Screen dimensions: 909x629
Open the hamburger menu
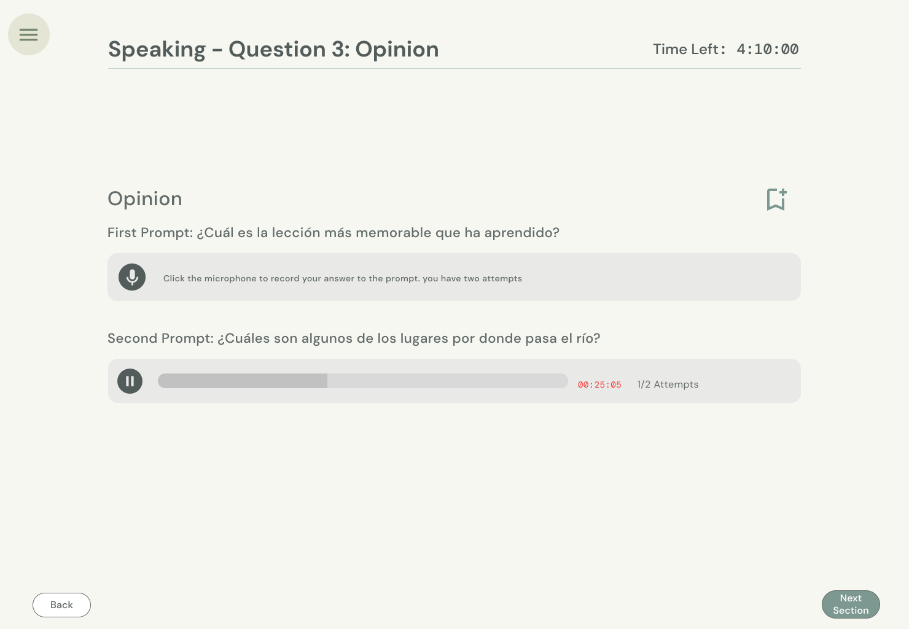coord(29,34)
